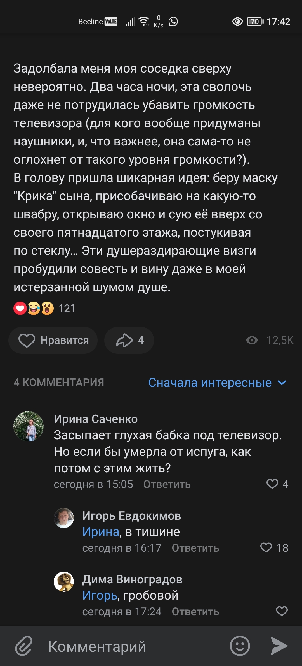Image resolution: width=302 pixels, height=666 pixels.
Task: Click Ответить under Игорь Евдокимов's comment
Action: click(x=195, y=548)
